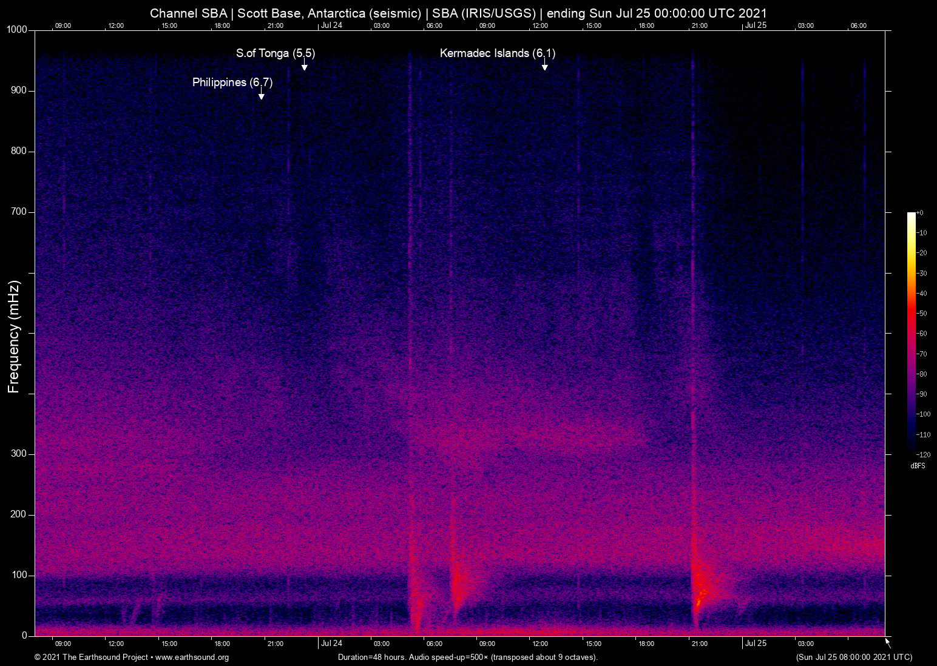This screenshot has height=666, width=937.
Task: Click the S.of Tonga (5.5) annotation arrow
Action: pyautogui.click(x=305, y=66)
